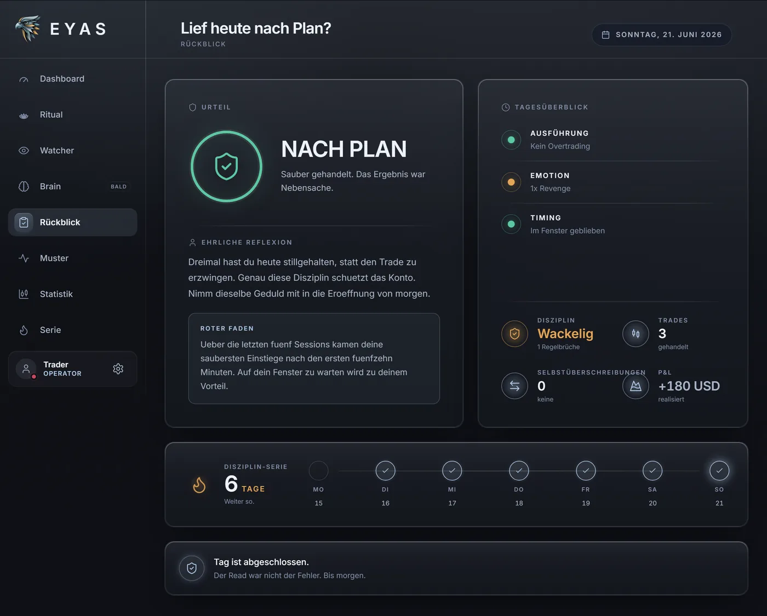Click the Roter Faden insight box
Viewport: 767px width, 616px height.
(x=314, y=359)
